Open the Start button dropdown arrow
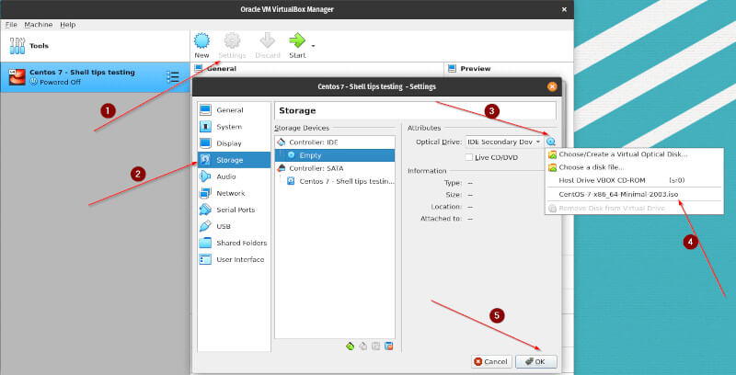Image resolution: width=736 pixels, height=375 pixels. 313,46
